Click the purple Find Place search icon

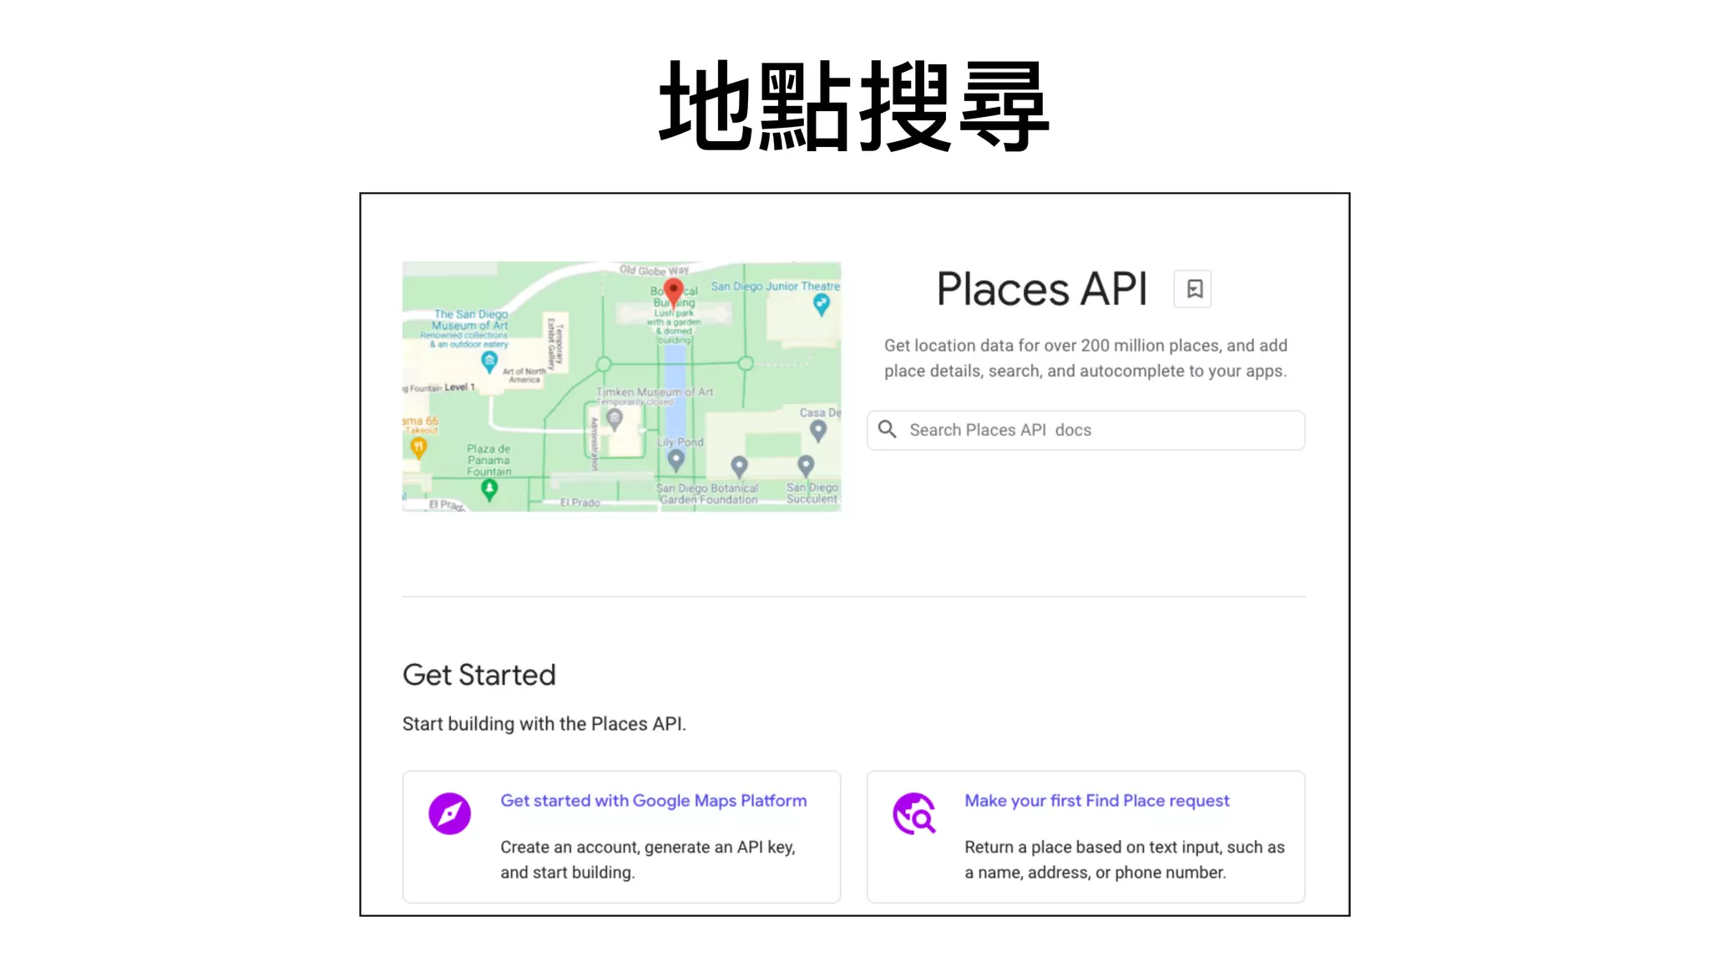pos(914,813)
